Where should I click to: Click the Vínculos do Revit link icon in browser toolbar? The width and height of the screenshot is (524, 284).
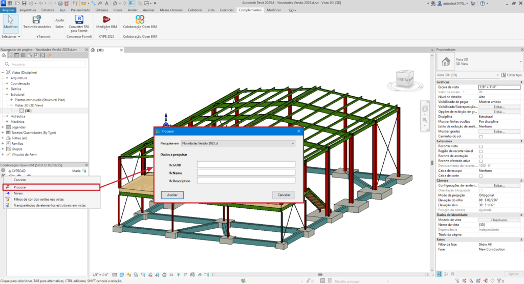(x=50, y=55)
